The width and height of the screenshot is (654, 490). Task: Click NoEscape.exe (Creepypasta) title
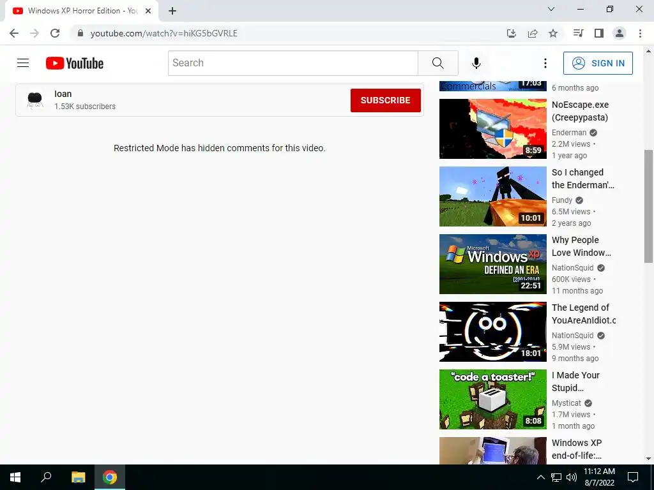[x=580, y=111]
